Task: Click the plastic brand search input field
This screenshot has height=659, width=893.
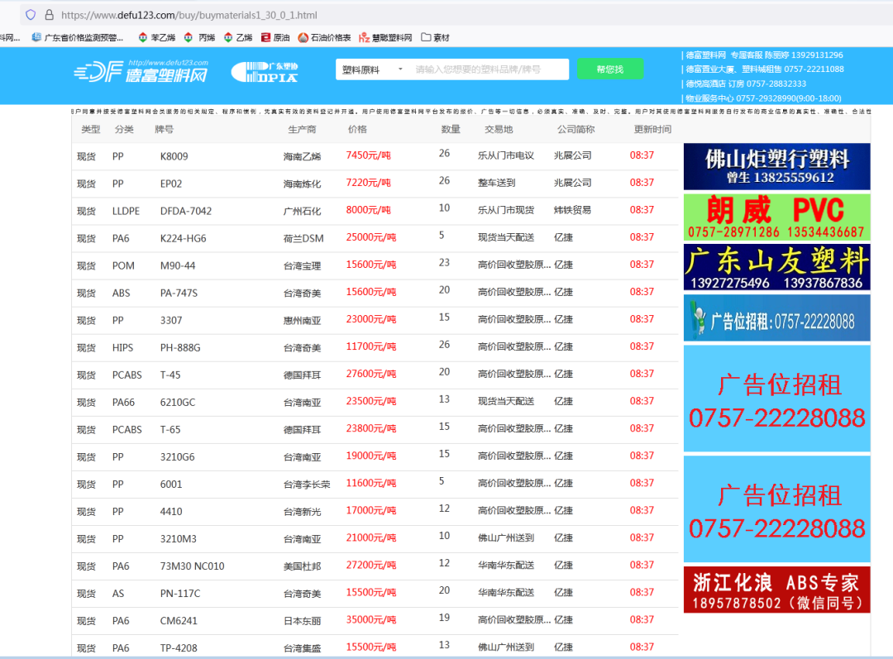Action: click(x=489, y=69)
